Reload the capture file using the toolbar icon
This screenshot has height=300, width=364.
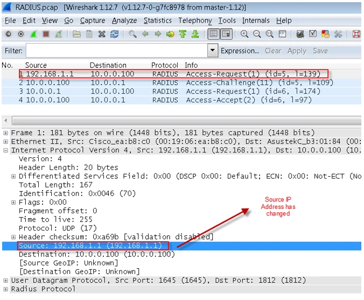click(x=114, y=34)
